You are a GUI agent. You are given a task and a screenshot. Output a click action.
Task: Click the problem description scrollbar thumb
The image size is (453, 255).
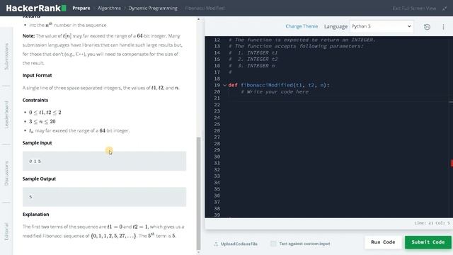(x=198, y=193)
